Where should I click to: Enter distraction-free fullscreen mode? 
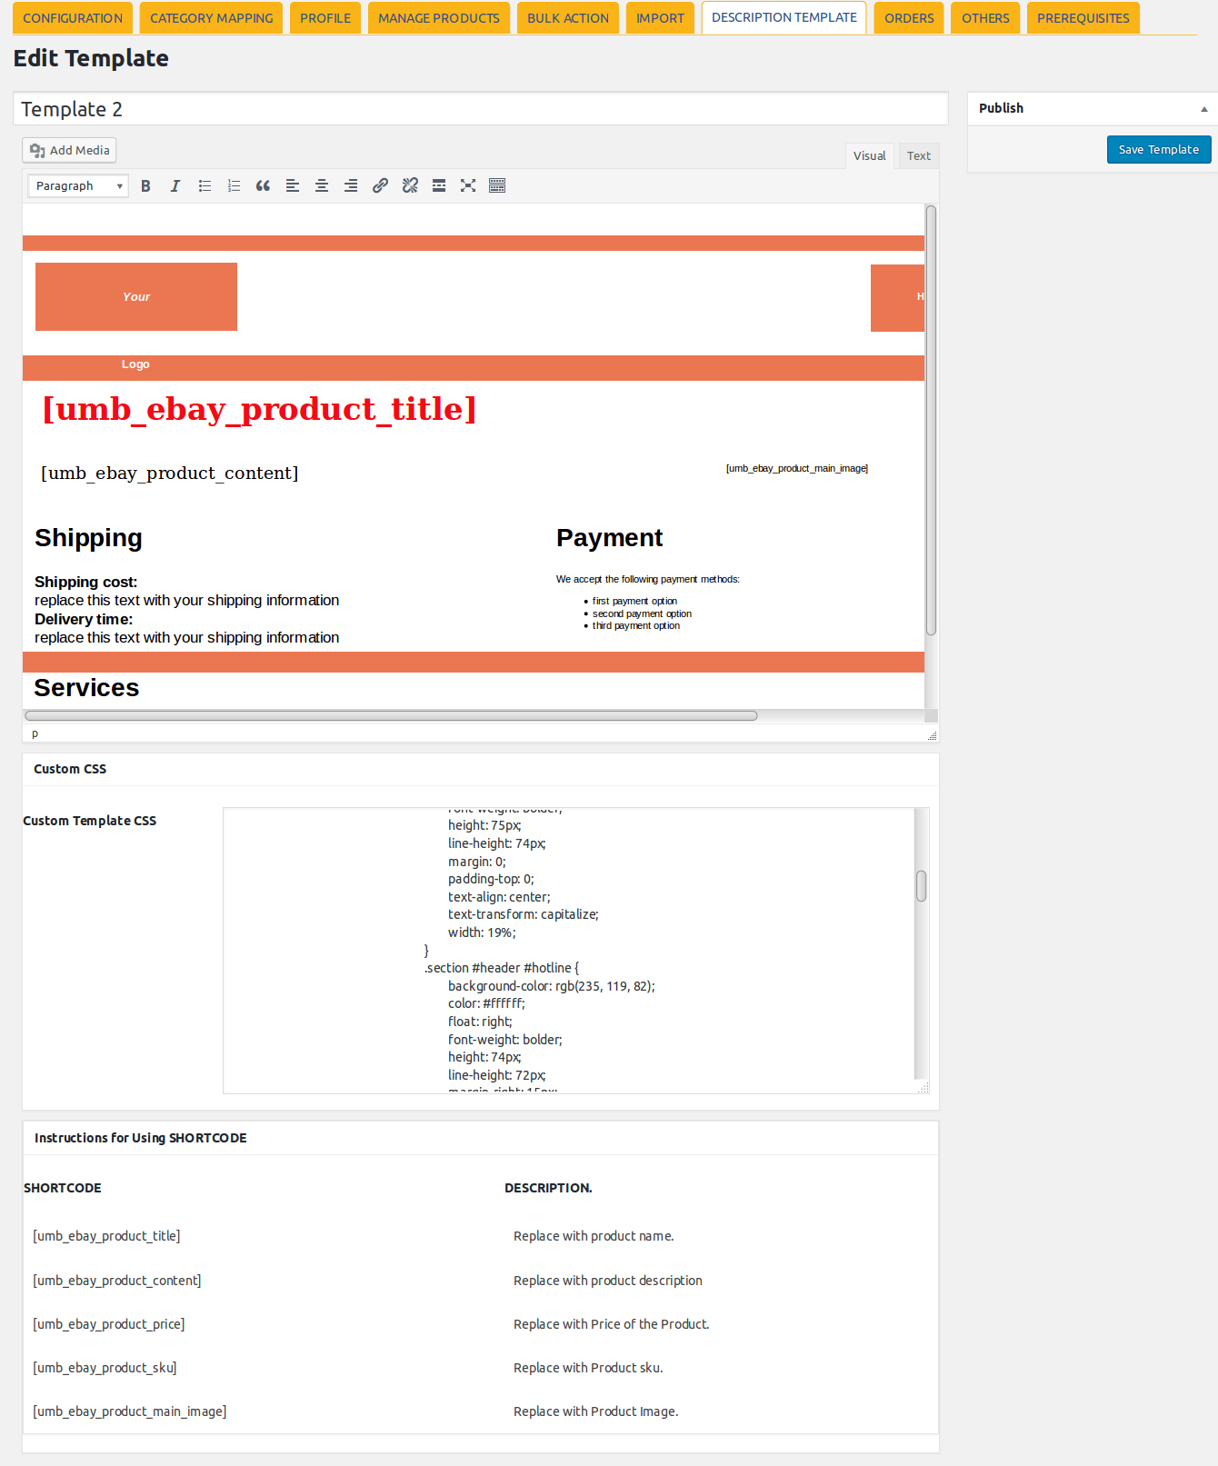pyautogui.click(x=468, y=185)
